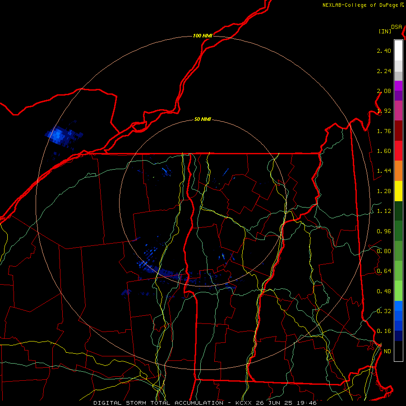Click the 0.80 legend value
Screen dimensions: 406x406
pos(384,251)
